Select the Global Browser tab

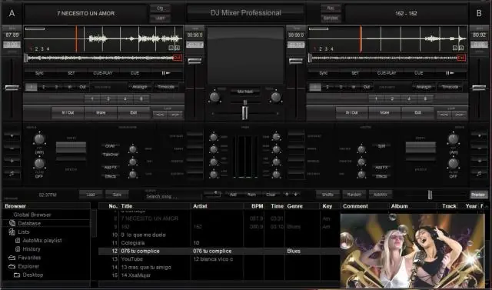tap(32, 215)
